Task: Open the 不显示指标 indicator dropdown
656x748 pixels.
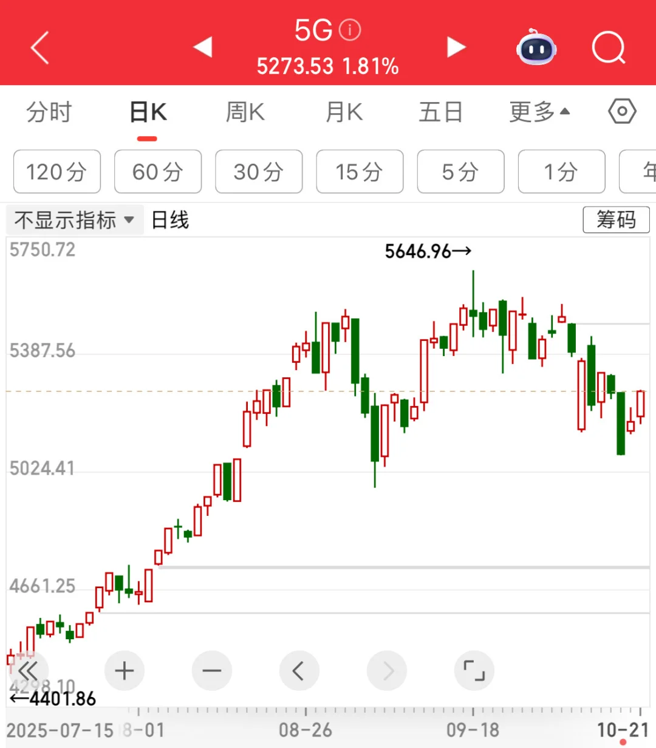Action: (x=73, y=220)
